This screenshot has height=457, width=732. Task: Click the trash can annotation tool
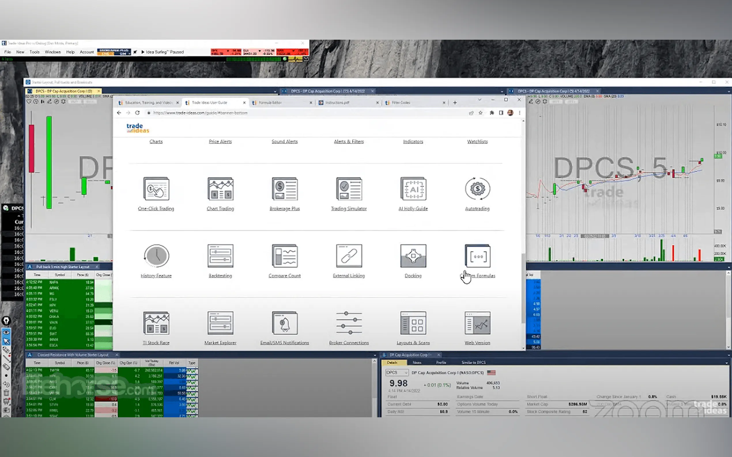[6, 393]
